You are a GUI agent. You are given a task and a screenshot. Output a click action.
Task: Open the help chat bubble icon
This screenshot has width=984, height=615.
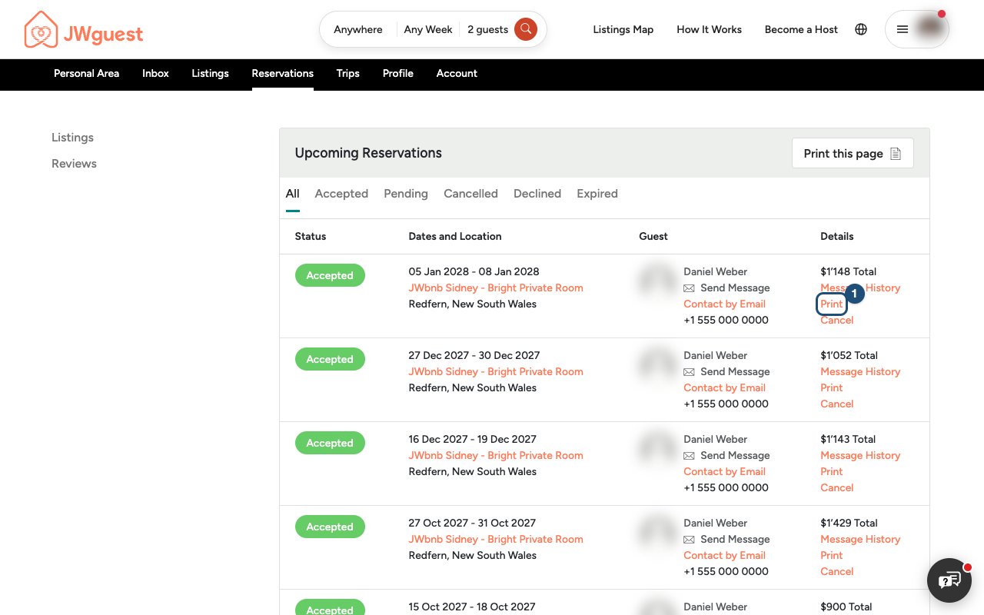[x=949, y=580]
